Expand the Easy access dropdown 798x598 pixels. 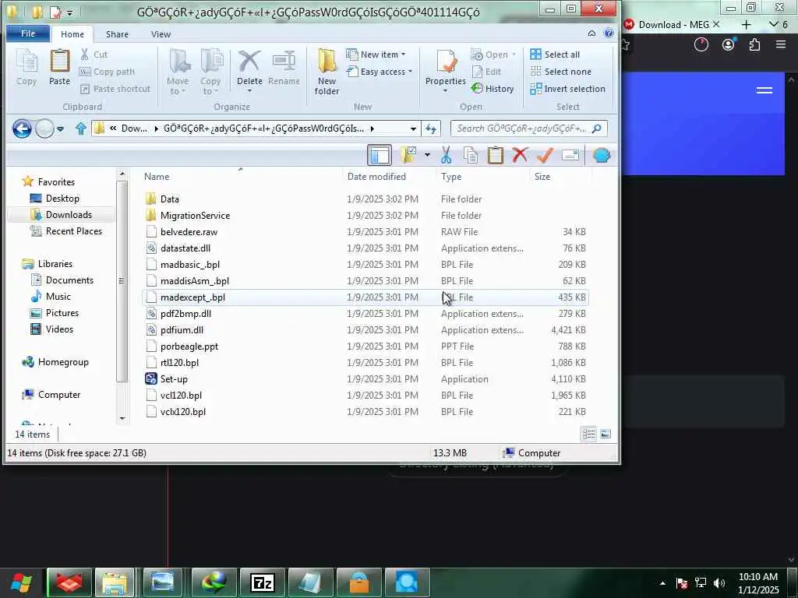(x=410, y=72)
